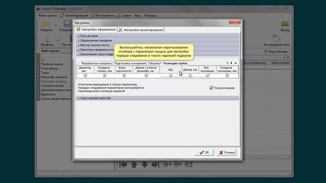Open the dropdown arrow next to Открыть

(56, 25)
